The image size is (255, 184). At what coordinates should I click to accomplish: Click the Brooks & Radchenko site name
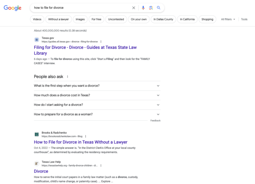point(54,133)
